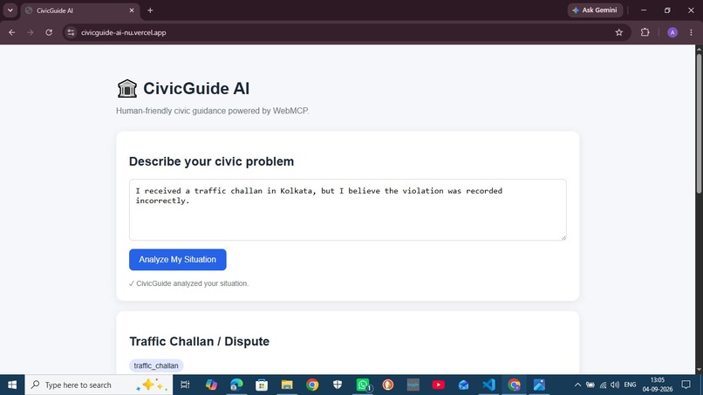
Task: Open the Chrome profile avatar
Action: (672, 32)
